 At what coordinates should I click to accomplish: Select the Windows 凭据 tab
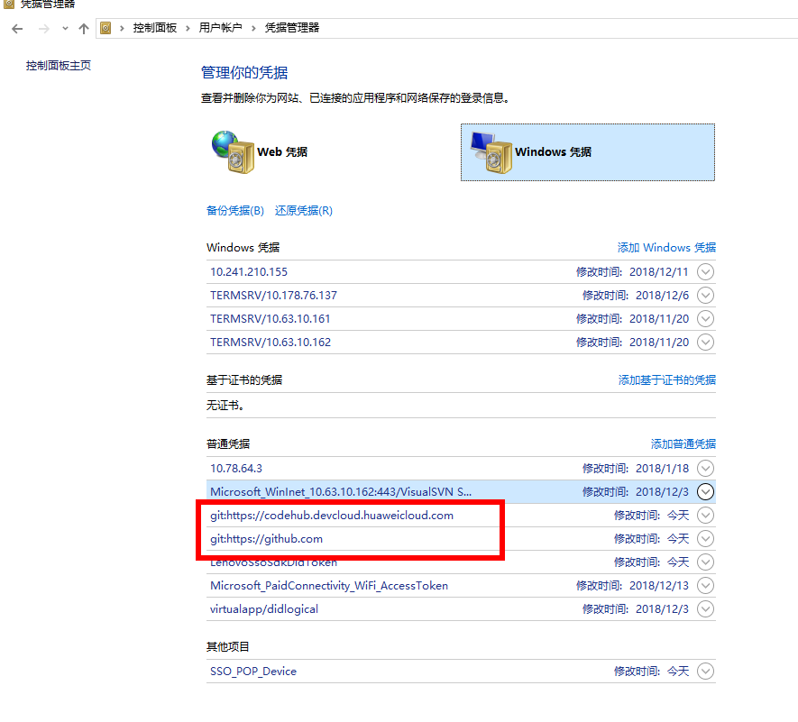tap(588, 152)
